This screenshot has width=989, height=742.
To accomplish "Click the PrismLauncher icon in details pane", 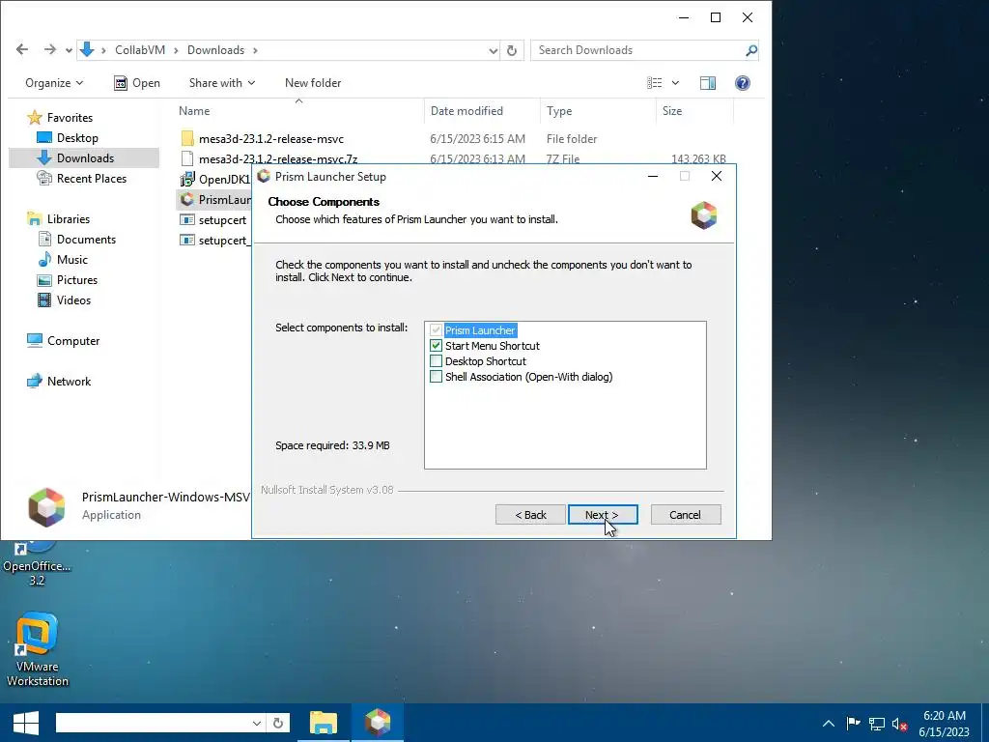I will (x=46, y=506).
